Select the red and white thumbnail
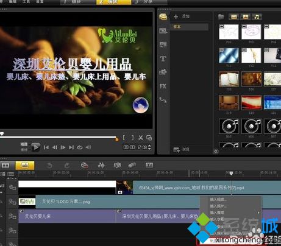 (x=251, y=102)
